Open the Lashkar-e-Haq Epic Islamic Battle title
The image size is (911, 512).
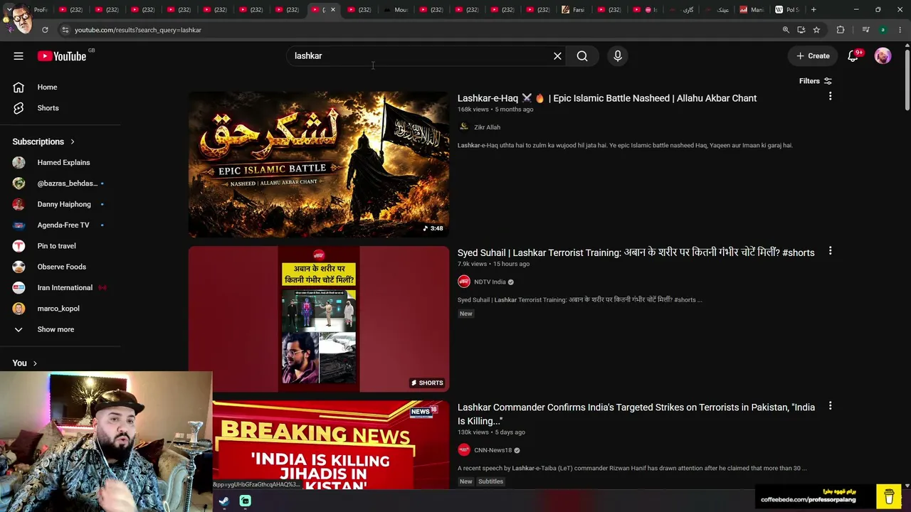[606, 98]
